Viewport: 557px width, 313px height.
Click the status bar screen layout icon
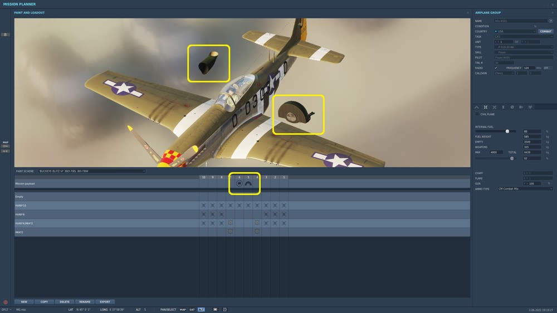pos(215,310)
